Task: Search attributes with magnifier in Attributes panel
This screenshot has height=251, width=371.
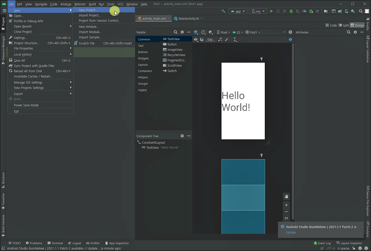Action: click(349, 32)
